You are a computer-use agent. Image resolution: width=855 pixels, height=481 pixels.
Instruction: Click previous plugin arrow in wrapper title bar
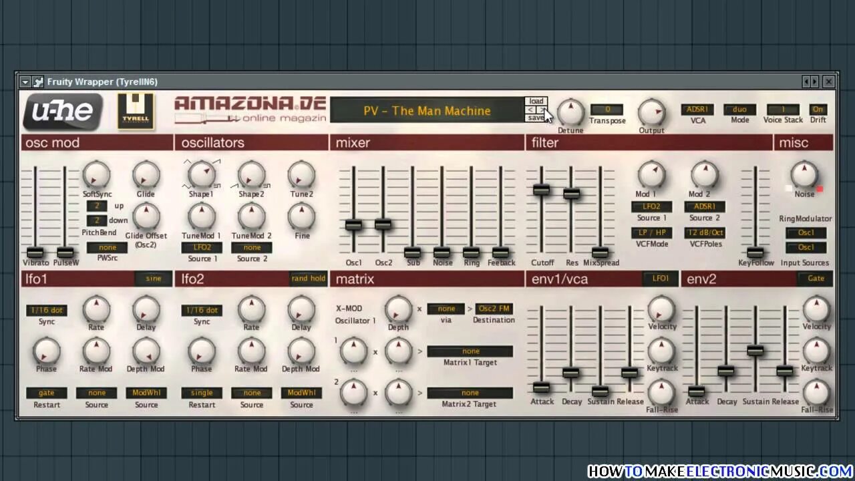click(x=806, y=82)
